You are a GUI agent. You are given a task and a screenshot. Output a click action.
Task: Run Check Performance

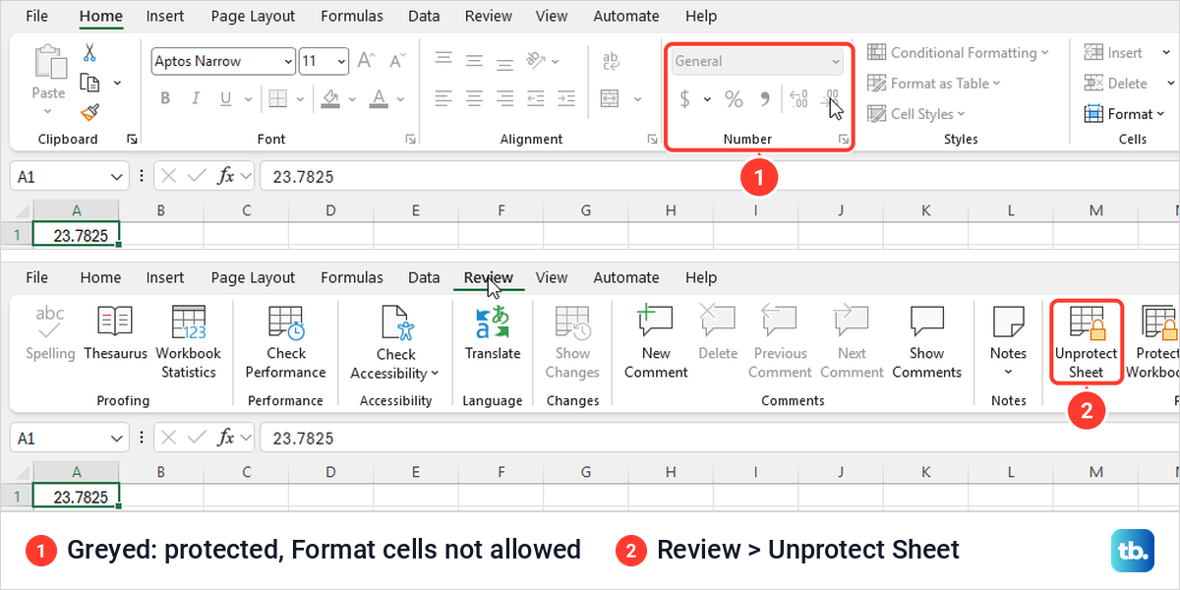click(286, 342)
